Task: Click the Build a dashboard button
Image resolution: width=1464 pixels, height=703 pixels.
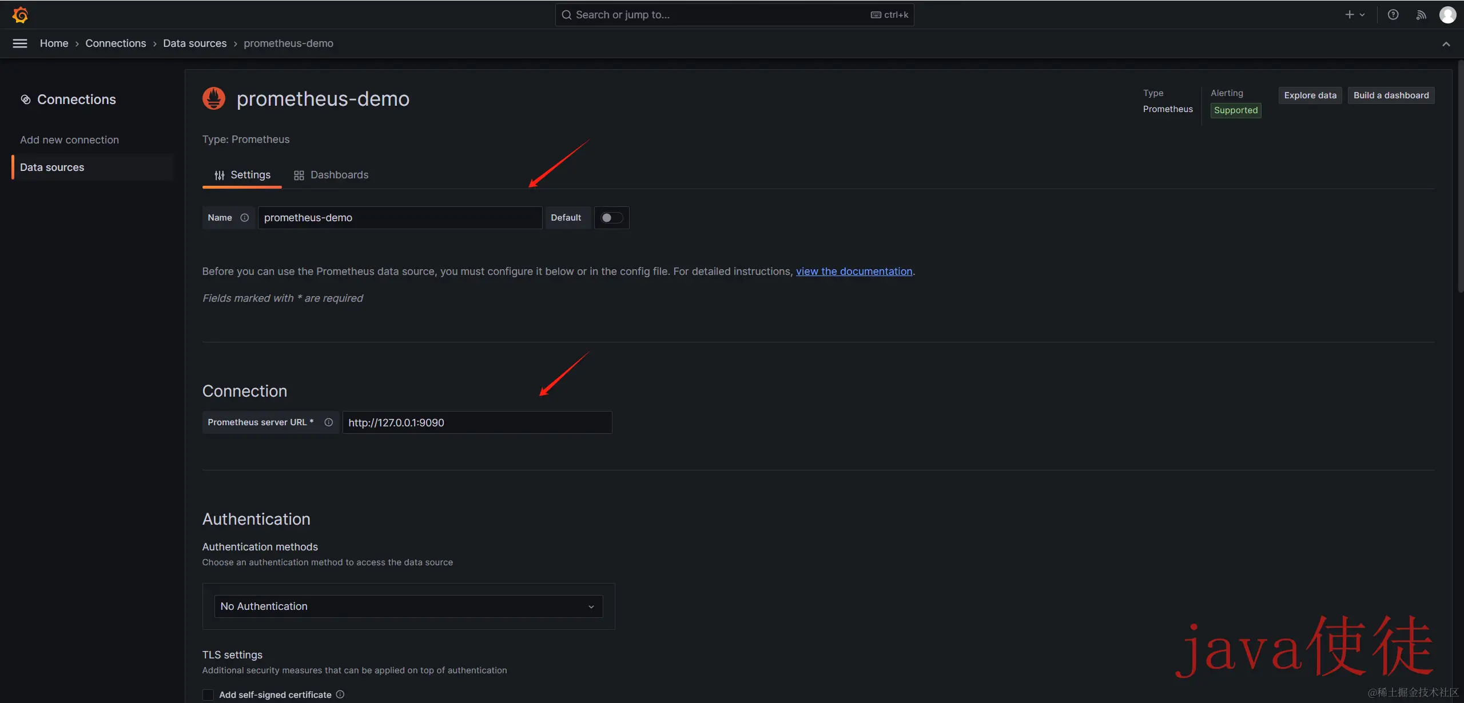Action: pyautogui.click(x=1391, y=95)
